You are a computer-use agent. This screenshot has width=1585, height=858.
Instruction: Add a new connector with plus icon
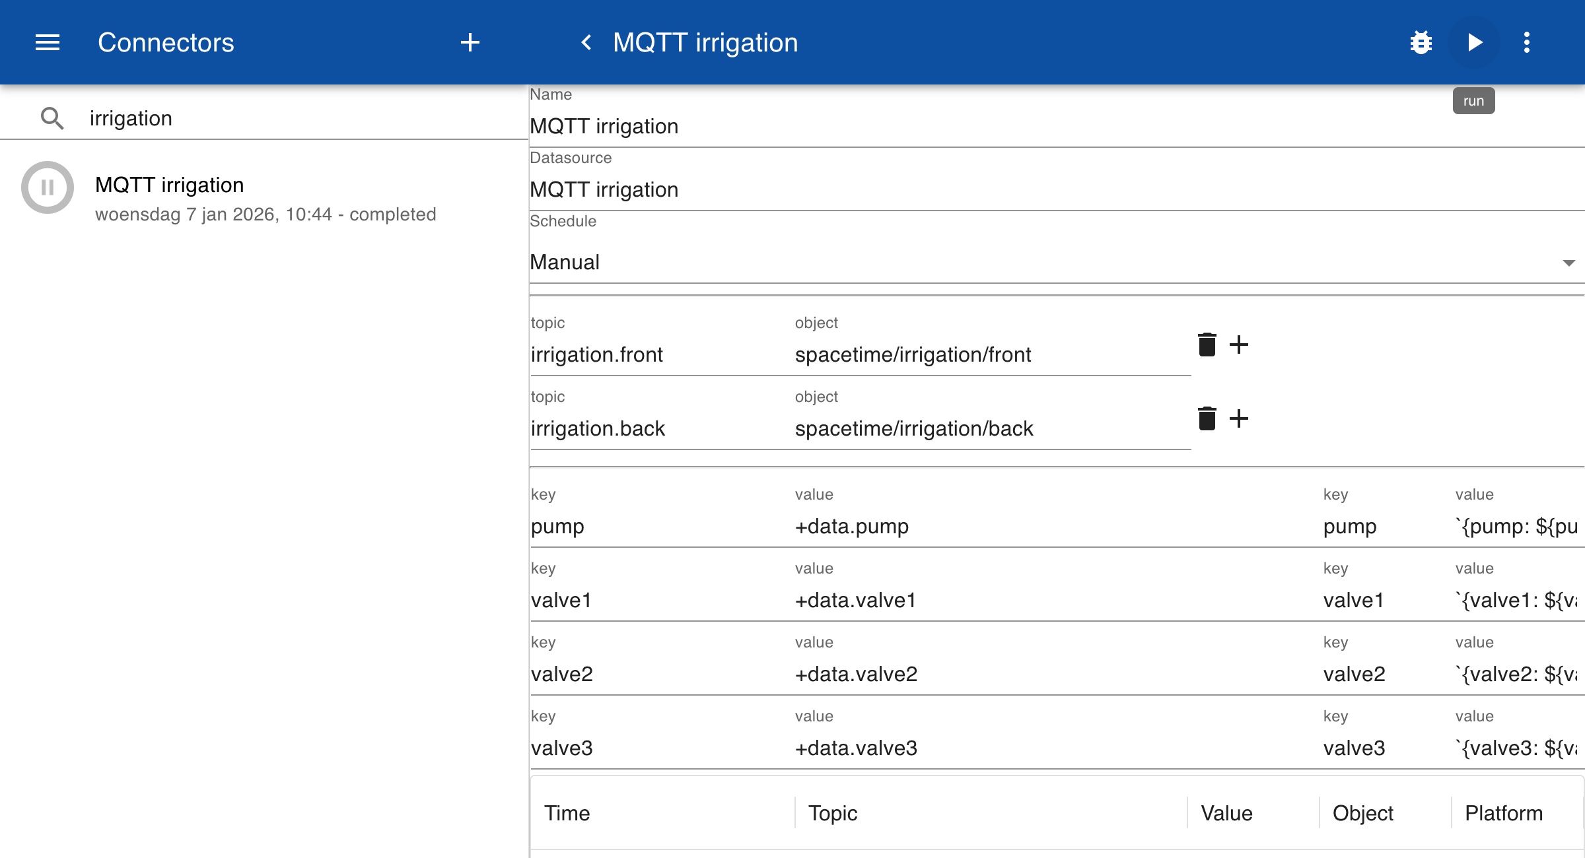pos(470,43)
